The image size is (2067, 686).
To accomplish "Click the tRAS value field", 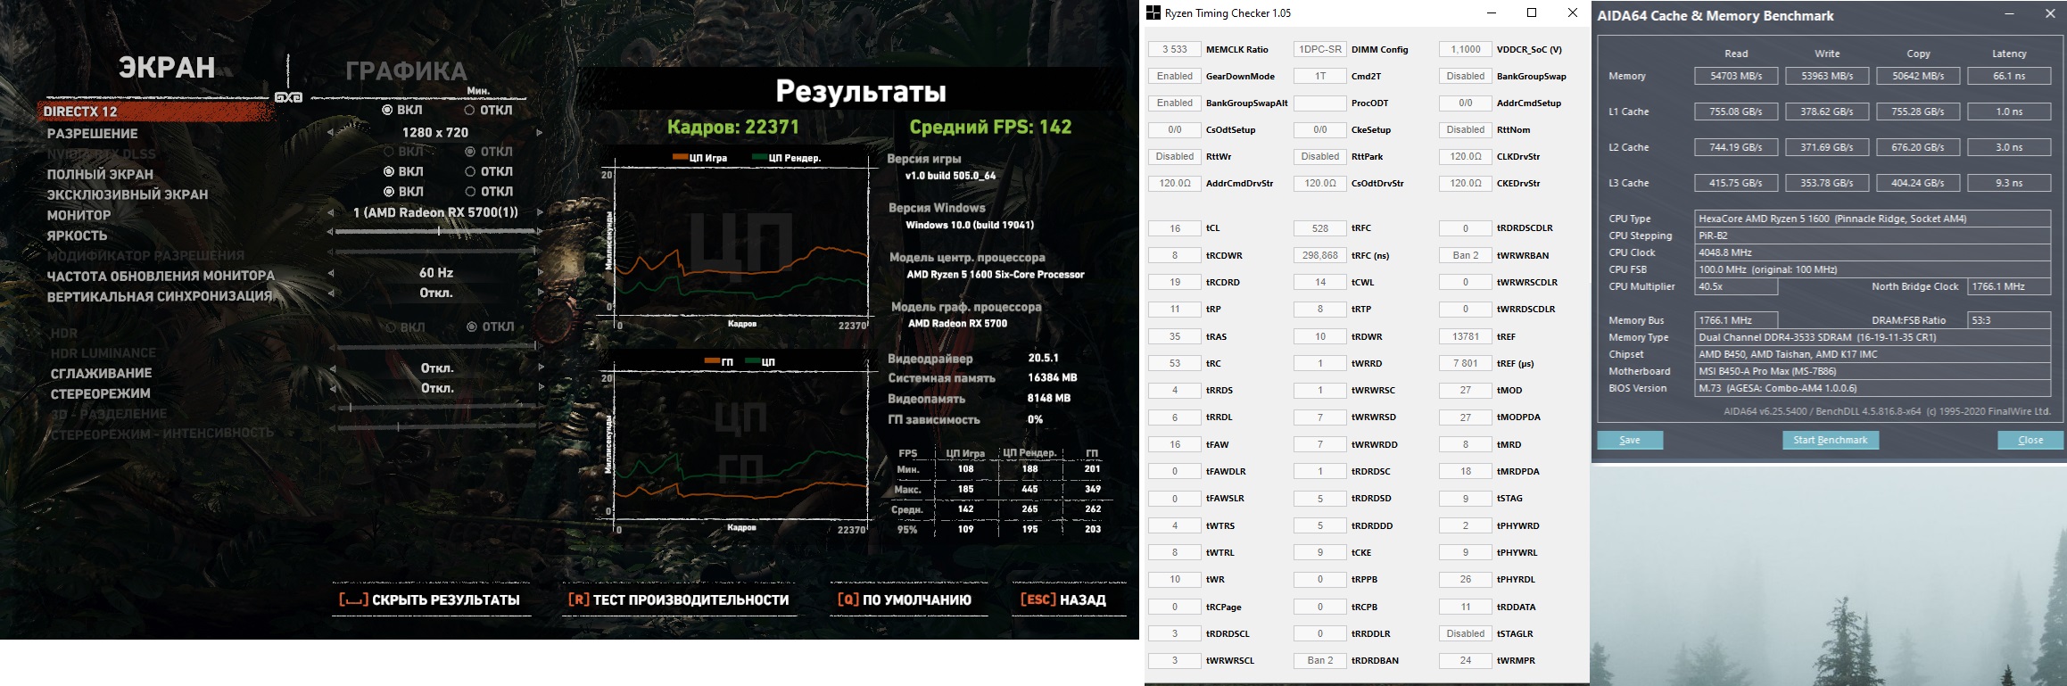I will 1175,336.
